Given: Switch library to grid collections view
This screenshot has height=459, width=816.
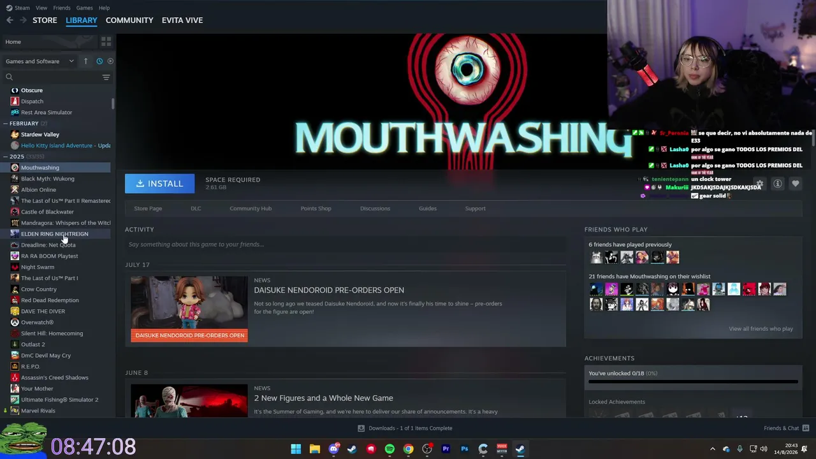Looking at the screenshot, I should [106, 41].
